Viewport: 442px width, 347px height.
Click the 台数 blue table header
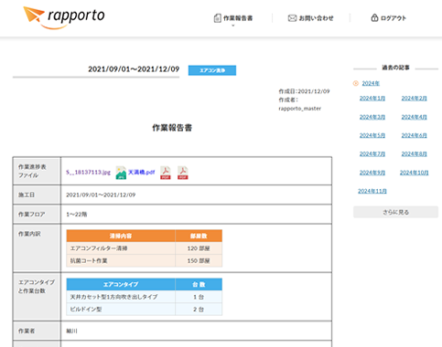click(x=199, y=284)
